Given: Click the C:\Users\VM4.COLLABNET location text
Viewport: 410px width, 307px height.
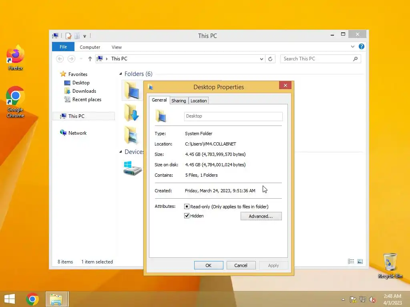Looking at the screenshot, I should [211, 144].
